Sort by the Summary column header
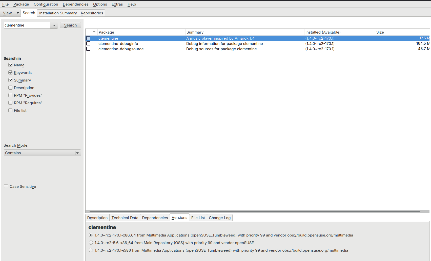 pyautogui.click(x=245, y=32)
